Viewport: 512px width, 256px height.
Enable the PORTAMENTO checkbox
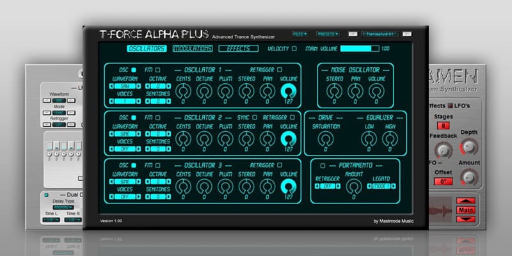click(323, 166)
